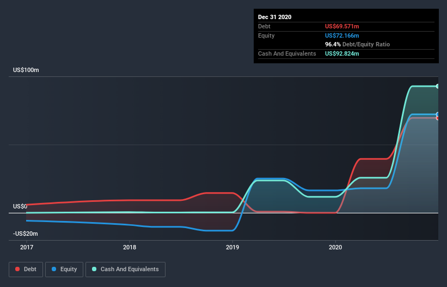Click the 2020 x-axis label
Image resolution: width=447 pixels, height=287 pixels.
tap(335, 247)
